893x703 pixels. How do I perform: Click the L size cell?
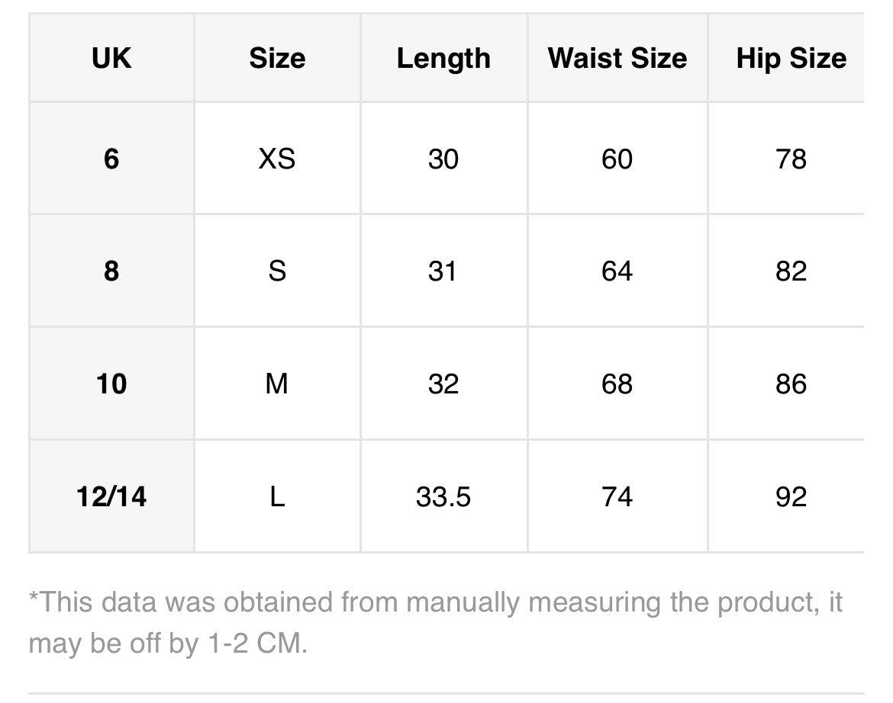pos(277,496)
